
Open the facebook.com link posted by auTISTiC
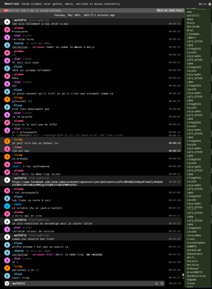(x=87, y=183)
